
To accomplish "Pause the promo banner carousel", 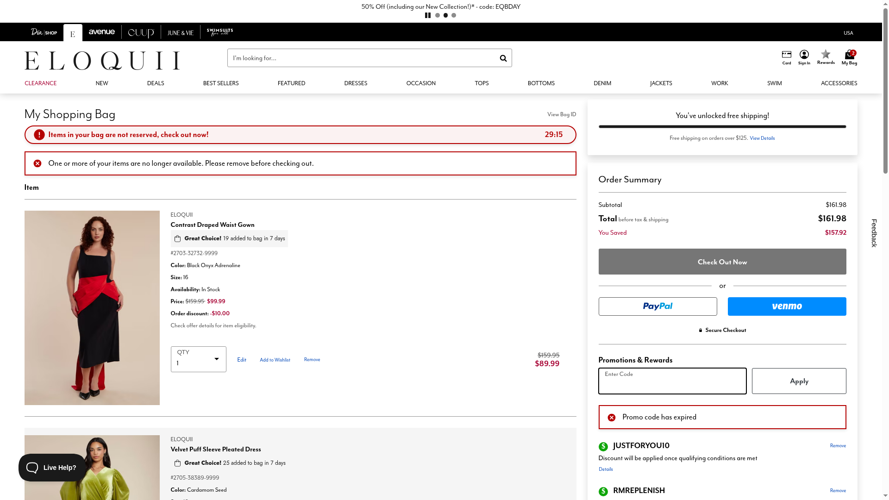I will tap(428, 15).
